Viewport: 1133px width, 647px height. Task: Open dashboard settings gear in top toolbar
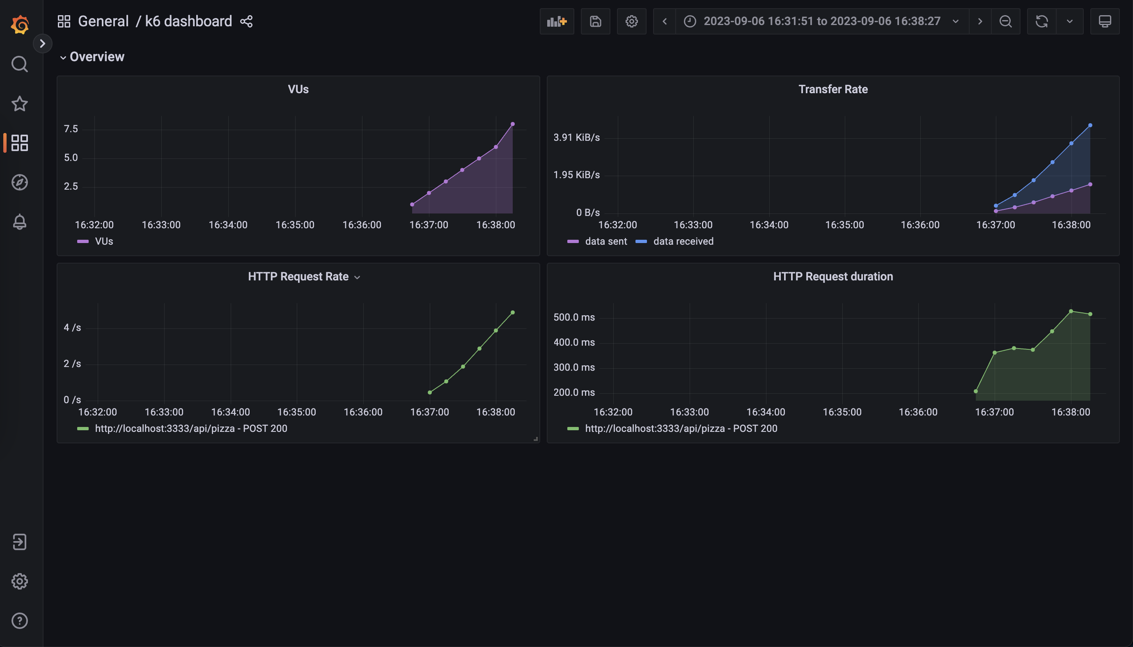pos(631,21)
